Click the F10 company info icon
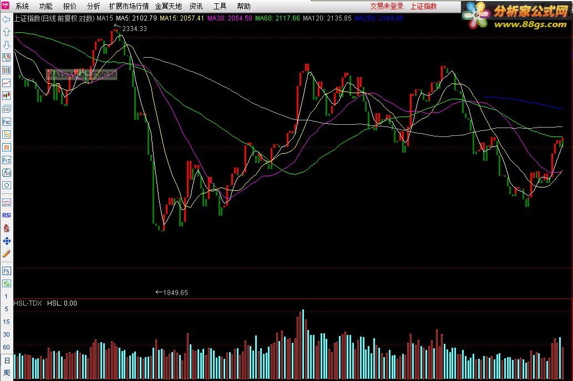Screen dimensions: 573x381 pyautogui.click(x=6, y=121)
